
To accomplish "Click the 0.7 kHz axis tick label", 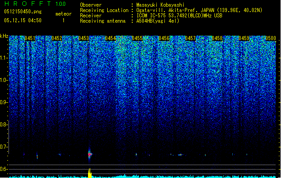I will (4, 147).
